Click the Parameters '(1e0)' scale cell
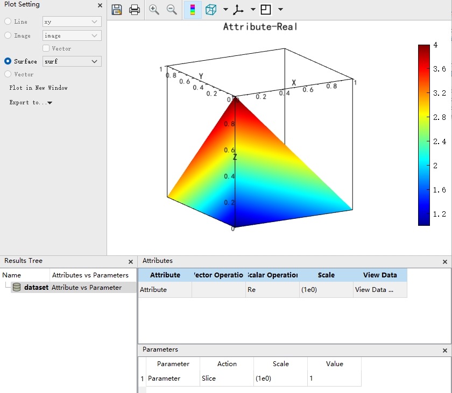Image resolution: width=452 pixels, height=393 pixels. (x=280, y=378)
